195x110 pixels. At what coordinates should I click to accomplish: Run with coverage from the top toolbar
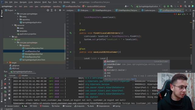(x=172, y=6)
